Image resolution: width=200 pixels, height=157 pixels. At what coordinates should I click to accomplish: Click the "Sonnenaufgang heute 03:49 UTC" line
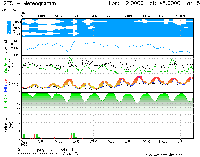click(x=47, y=149)
